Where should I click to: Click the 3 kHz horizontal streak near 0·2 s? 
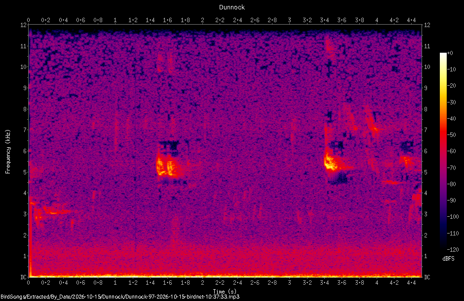pos(58,211)
